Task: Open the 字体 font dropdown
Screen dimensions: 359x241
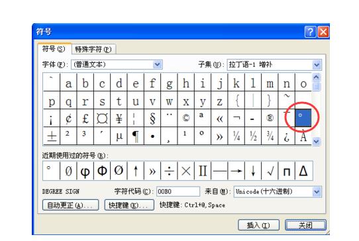Action: click(158, 64)
